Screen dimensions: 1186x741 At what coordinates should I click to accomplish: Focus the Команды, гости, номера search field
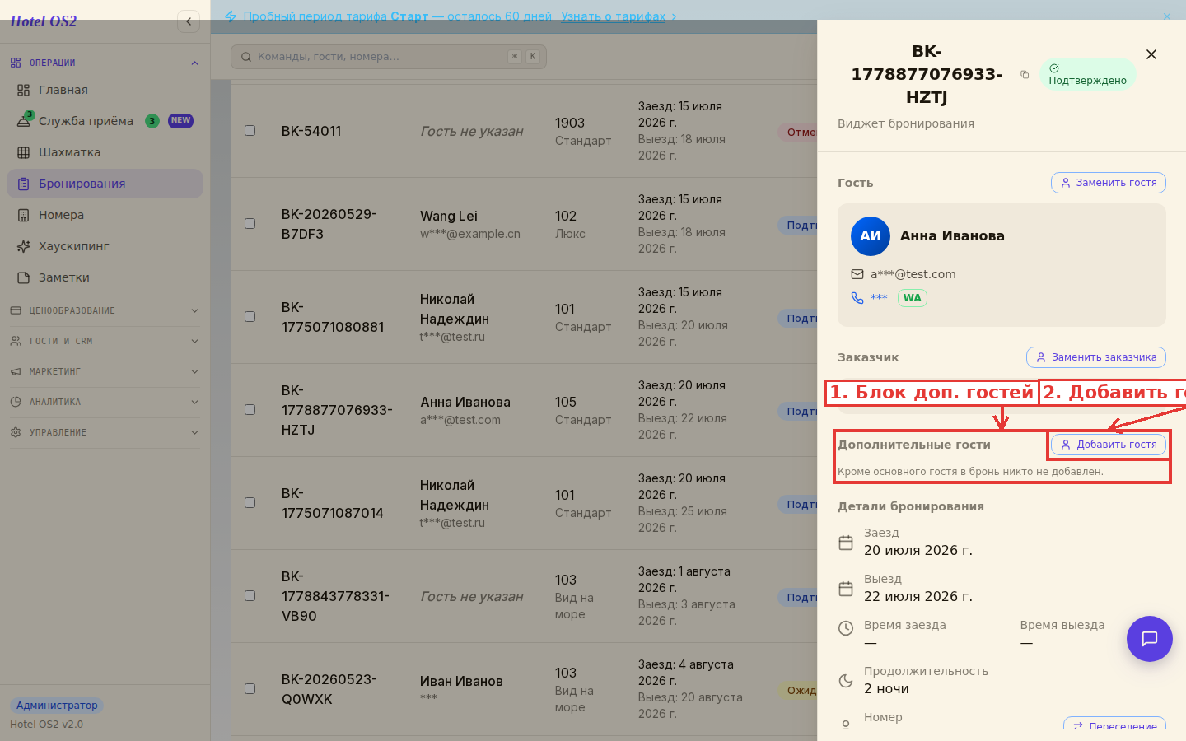coord(389,57)
